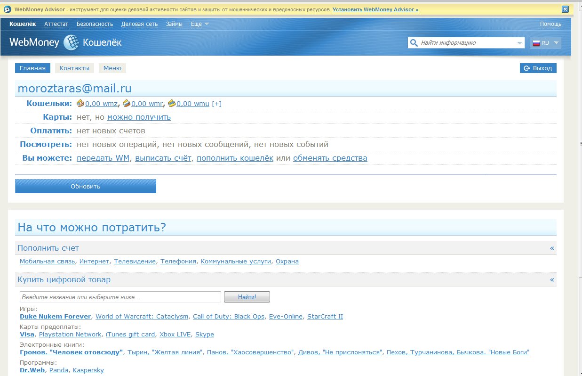
Task: Open Займы in the top navigation
Action: [x=174, y=24]
